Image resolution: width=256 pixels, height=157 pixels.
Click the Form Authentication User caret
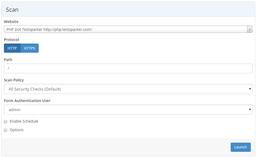pos(250,110)
